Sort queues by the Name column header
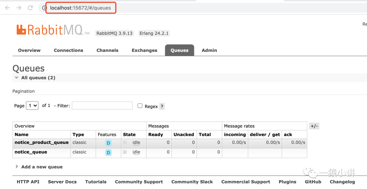Image resolution: width=367 pixels, height=189 pixels. click(22, 134)
